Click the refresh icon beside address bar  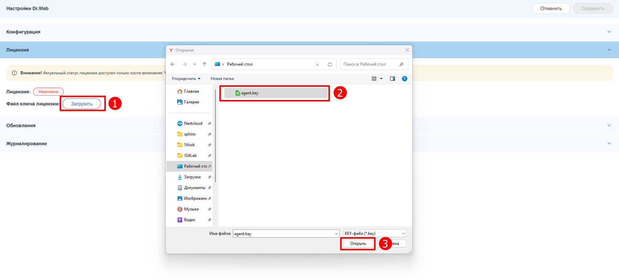[x=330, y=65]
